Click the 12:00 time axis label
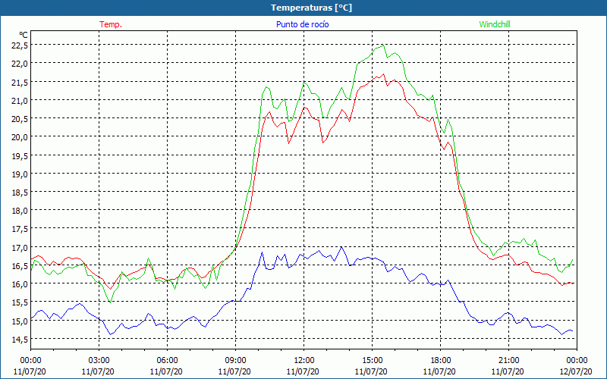607x379 pixels. click(303, 360)
